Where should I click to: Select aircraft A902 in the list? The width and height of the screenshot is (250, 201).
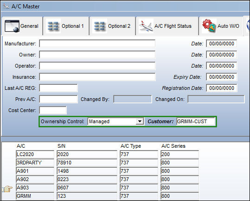(x=35, y=179)
